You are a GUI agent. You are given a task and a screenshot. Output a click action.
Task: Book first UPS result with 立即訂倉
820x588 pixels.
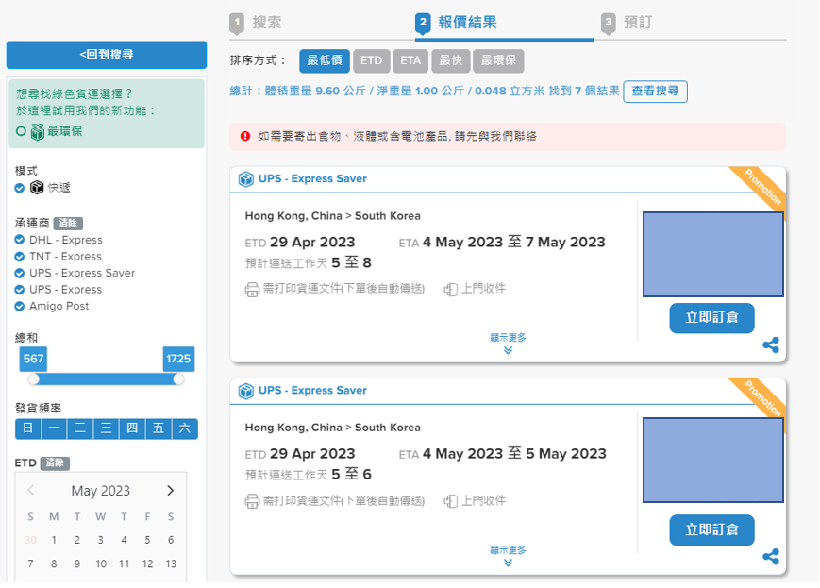coord(711,317)
